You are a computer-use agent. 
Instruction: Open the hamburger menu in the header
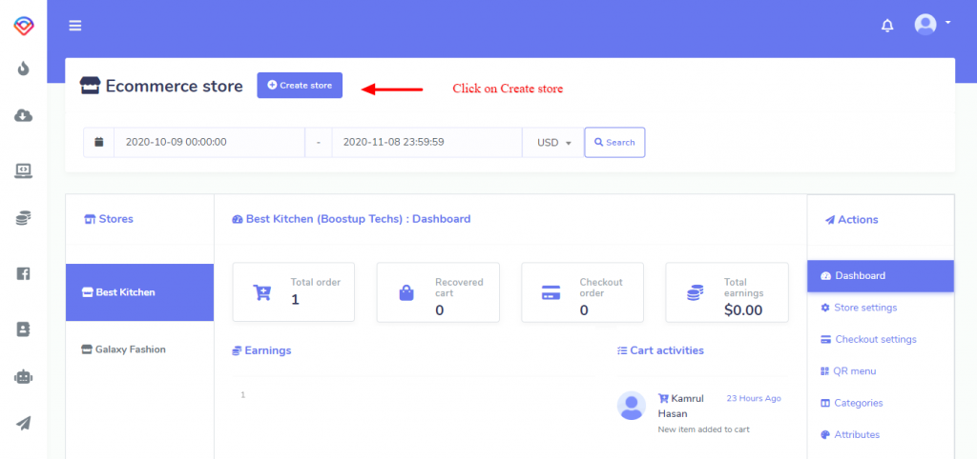(75, 26)
